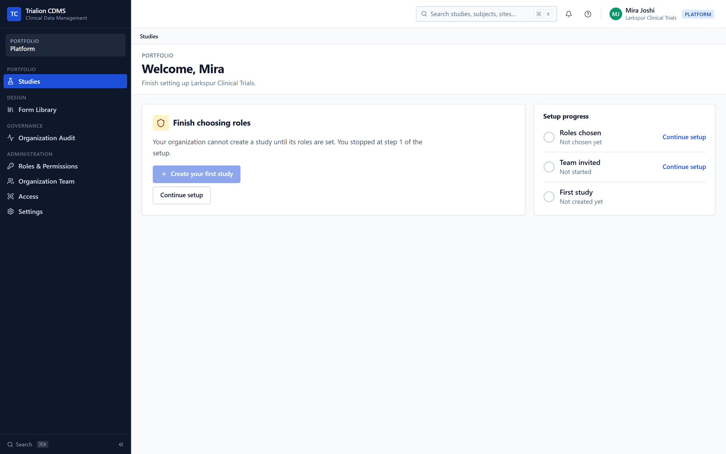The width and height of the screenshot is (726, 454).
Task: Click the shield icon beside Finish choosing roles
Action: 161,123
